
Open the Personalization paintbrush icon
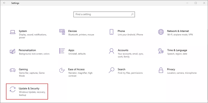[12, 51]
